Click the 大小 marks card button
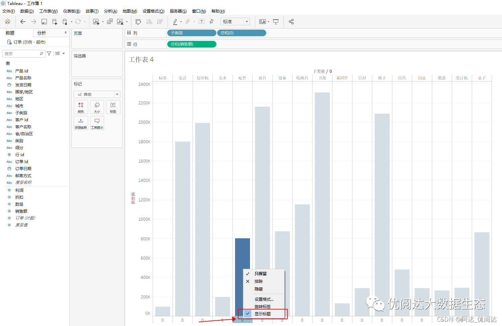 coord(97,107)
